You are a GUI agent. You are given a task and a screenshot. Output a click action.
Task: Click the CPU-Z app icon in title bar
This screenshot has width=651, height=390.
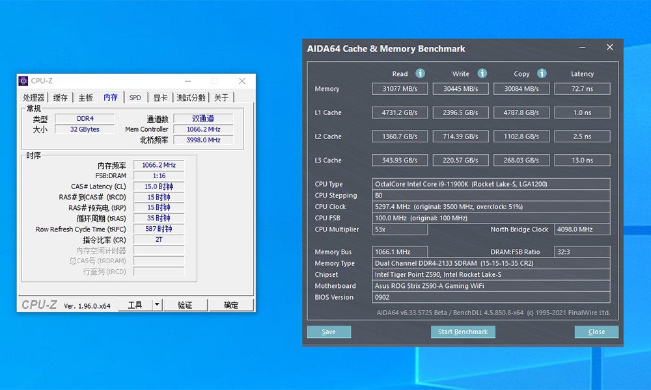coord(23,81)
